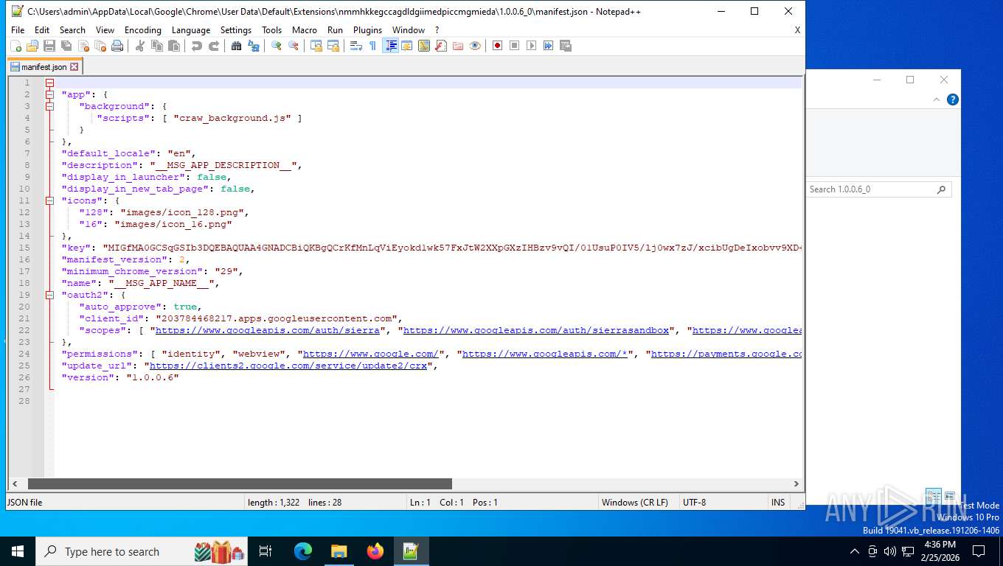
Task: Click Run Macro Multiple Times icon
Action: coord(549,46)
